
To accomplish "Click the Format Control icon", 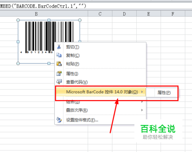I will click(59, 120).
